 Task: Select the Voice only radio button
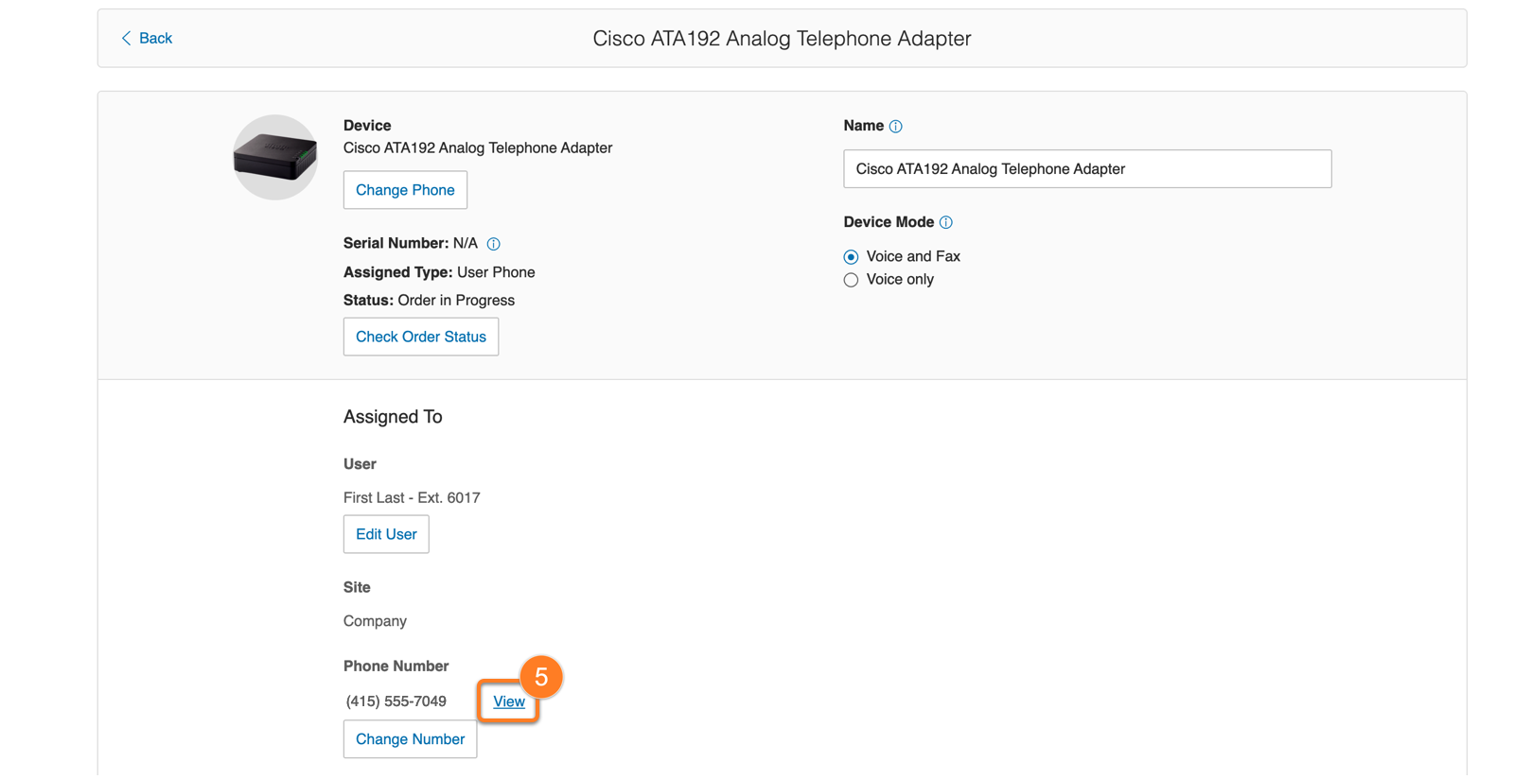851,280
